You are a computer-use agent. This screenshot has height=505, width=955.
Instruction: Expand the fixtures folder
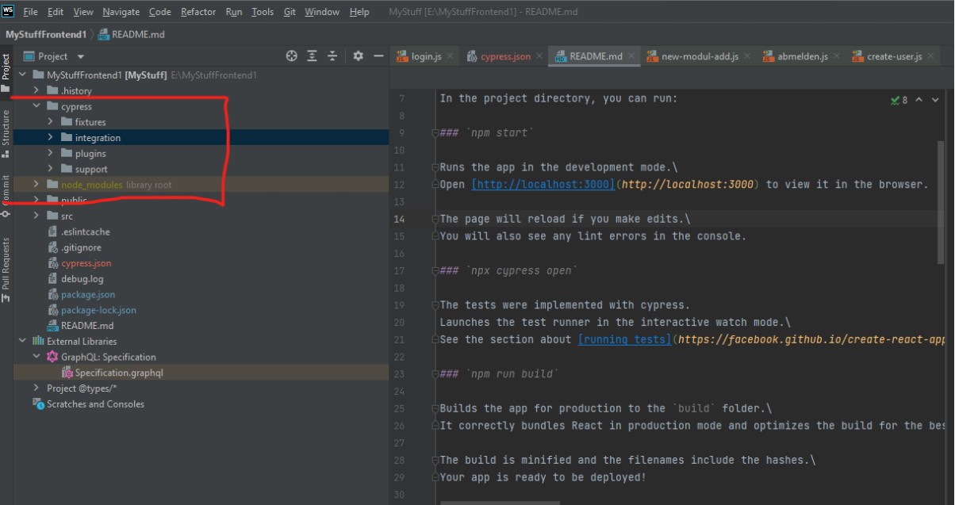pyautogui.click(x=51, y=122)
